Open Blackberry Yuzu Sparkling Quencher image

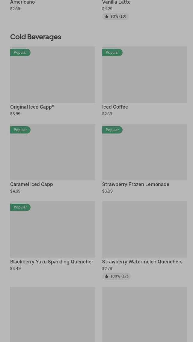pos(52,233)
